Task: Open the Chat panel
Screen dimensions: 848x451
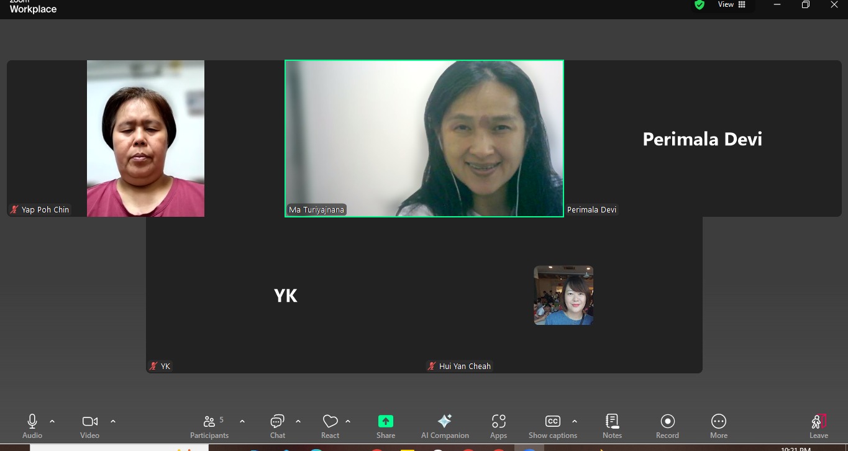Action: tap(277, 422)
